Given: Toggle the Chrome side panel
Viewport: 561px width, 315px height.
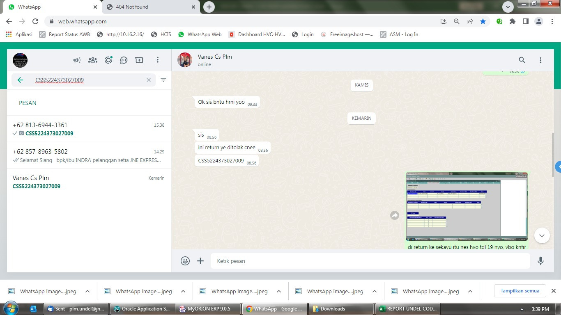Looking at the screenshot, I should (525, 21).
